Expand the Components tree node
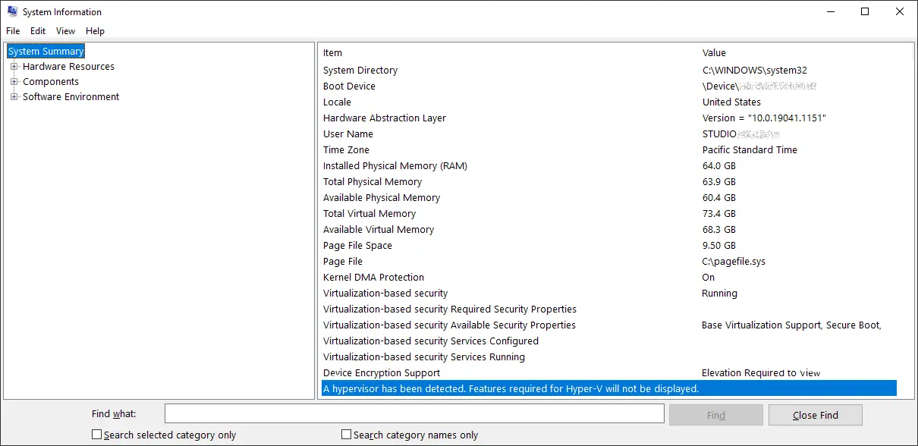Viewport: 918px width, 446px height. 14,82
